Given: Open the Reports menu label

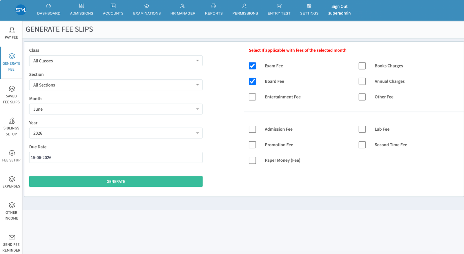Looking at the screenshot, I should coord(214,13).
